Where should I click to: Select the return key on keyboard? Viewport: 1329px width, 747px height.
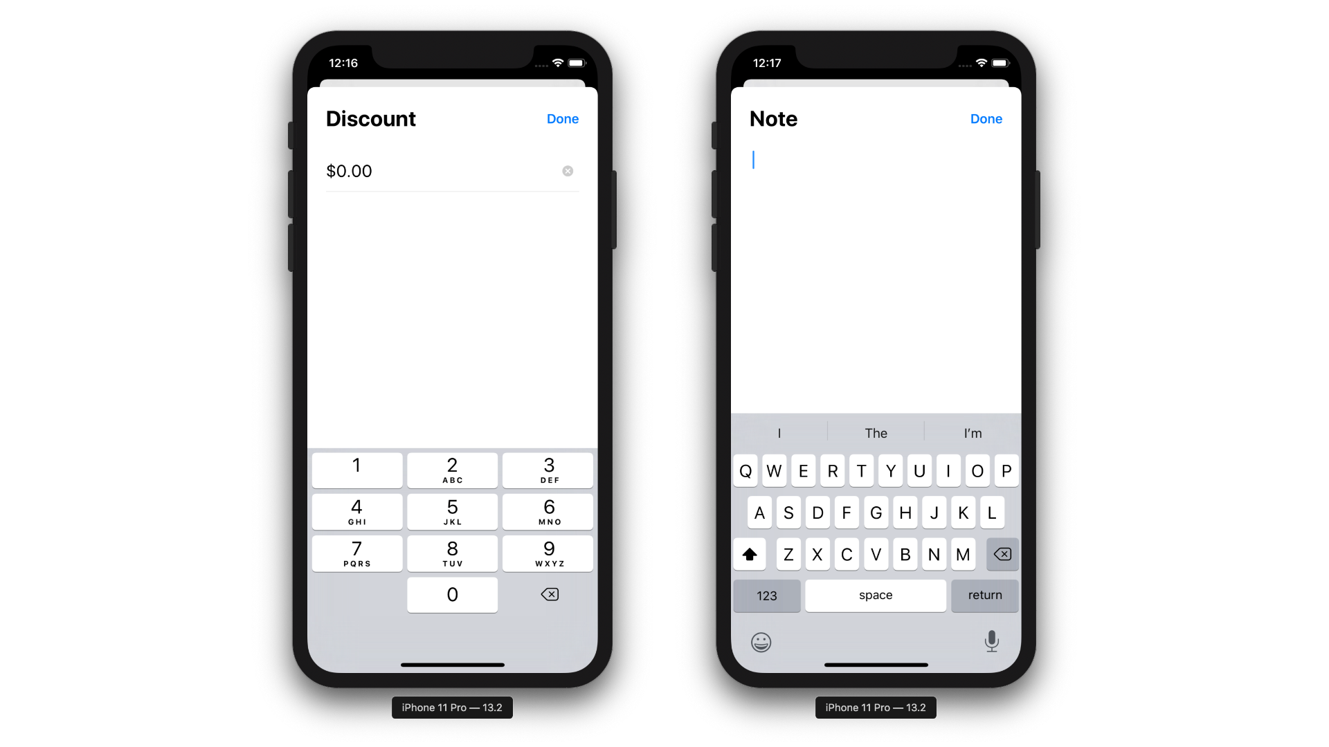pyautogui.click(x=985, y=595)
